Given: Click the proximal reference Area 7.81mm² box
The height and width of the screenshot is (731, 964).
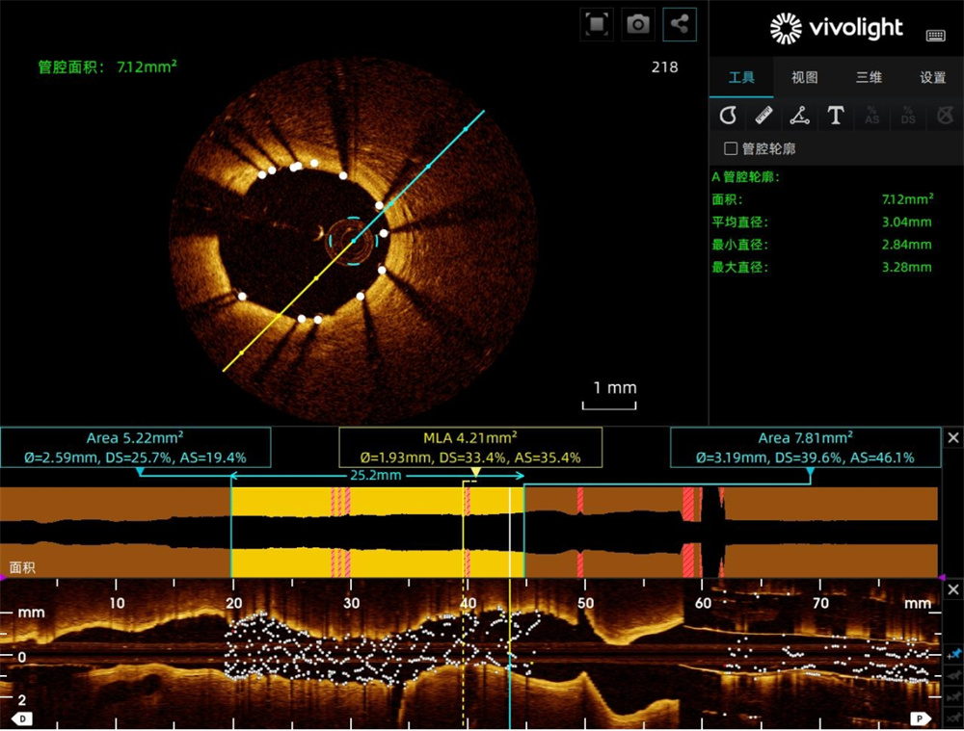Looking at the screenshot, I should tap(805, 447).
